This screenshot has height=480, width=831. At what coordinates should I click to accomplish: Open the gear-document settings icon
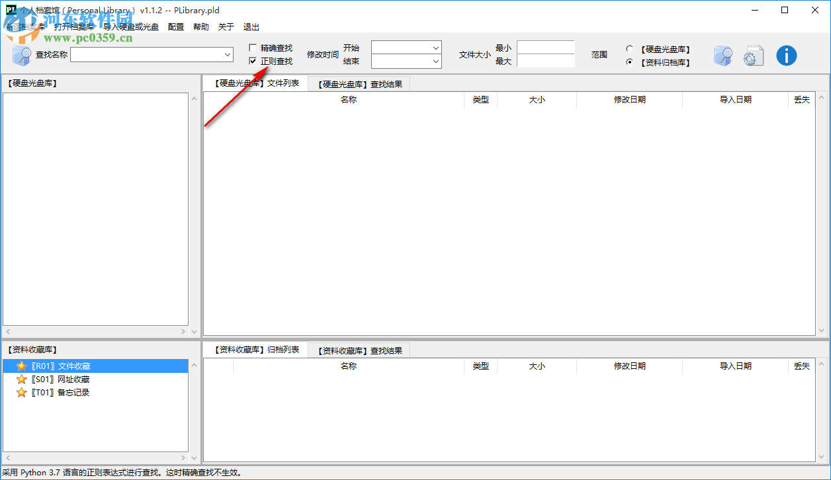coord(753,56)
